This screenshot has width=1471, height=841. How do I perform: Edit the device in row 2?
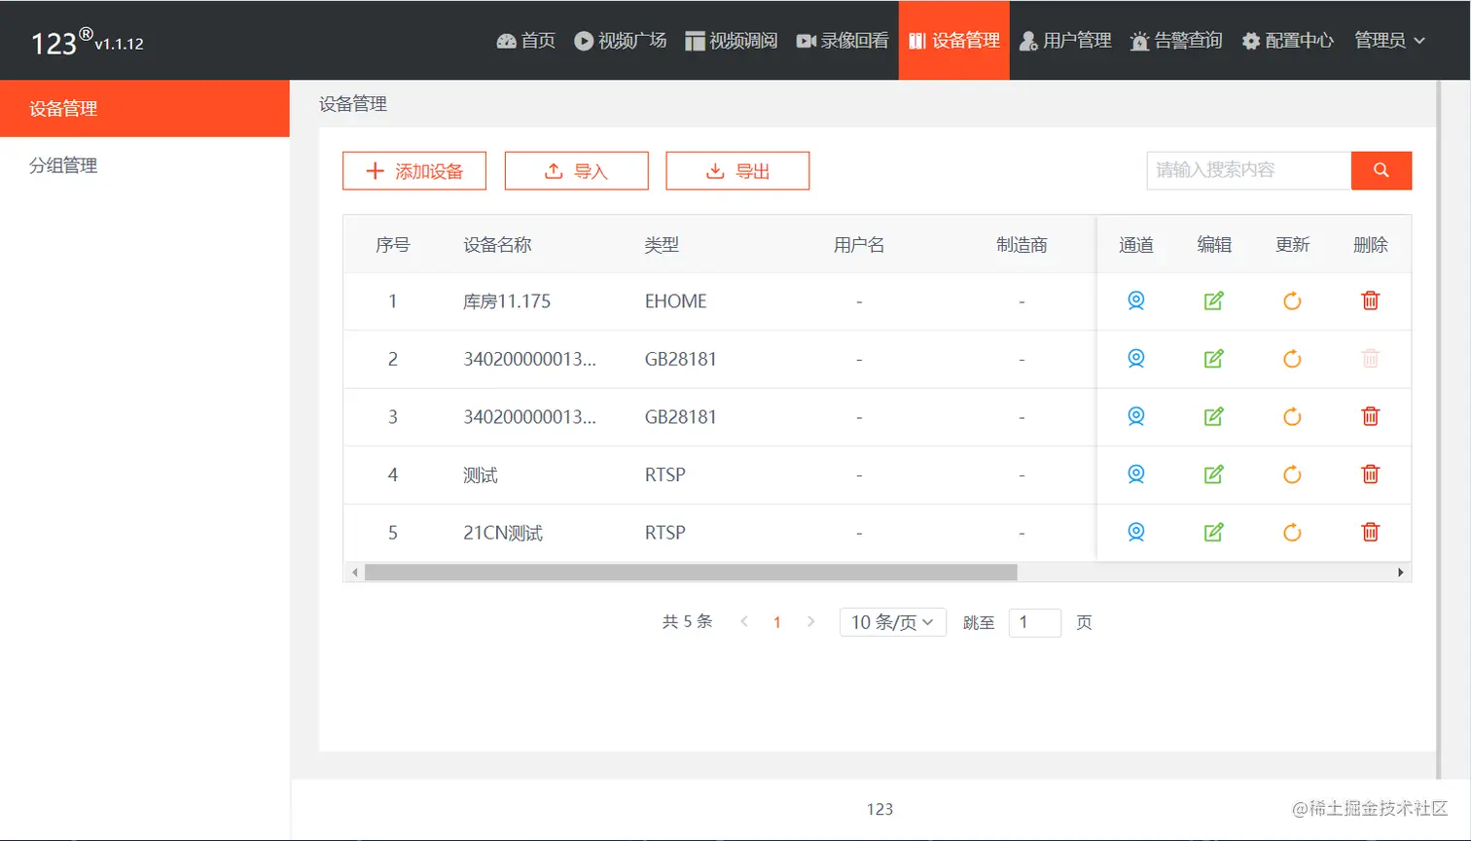[1213, 359]
